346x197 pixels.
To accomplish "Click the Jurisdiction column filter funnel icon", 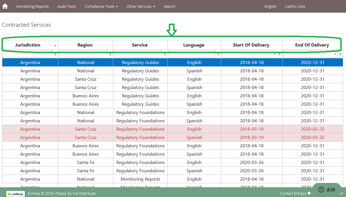I will pos(55,54).
